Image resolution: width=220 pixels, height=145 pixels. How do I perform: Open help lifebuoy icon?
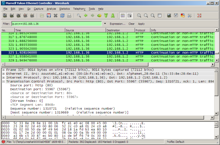pos(199,16)
